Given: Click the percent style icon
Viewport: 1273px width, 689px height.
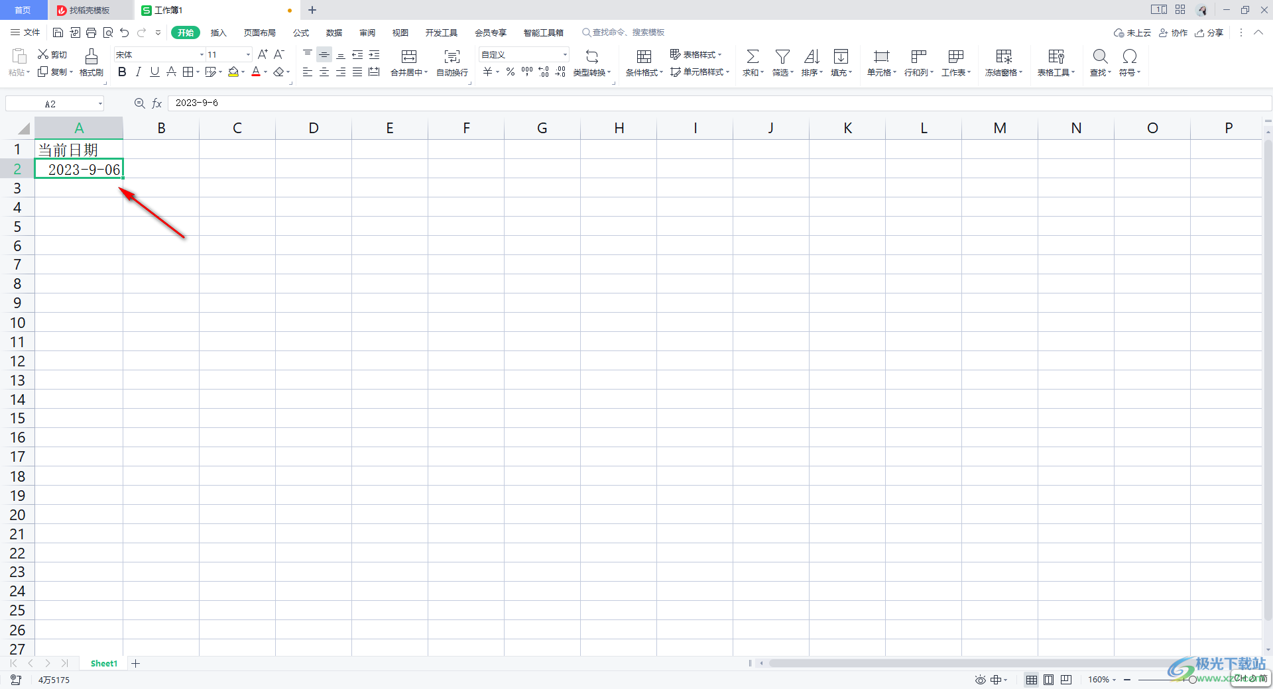Looking at the screenshot, I should tap(511, 72).
